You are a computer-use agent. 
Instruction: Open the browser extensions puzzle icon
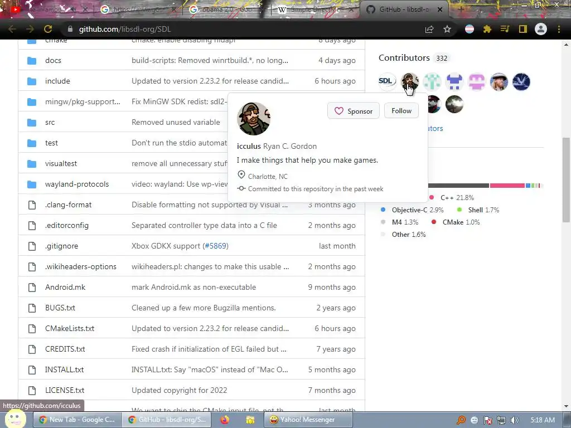(x=487, y=29)
